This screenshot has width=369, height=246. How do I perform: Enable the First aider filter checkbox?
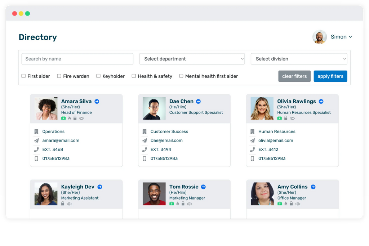pyautogui.click(x=23, y=76)
